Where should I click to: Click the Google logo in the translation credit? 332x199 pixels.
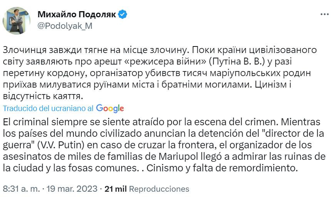coord(110,108)
